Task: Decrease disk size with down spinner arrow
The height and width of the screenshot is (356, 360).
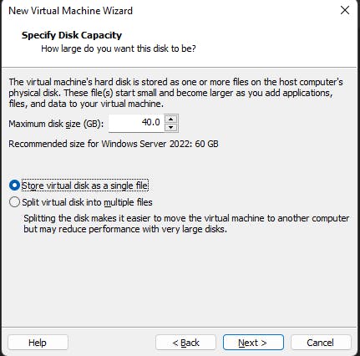Action: click(171, 128)
